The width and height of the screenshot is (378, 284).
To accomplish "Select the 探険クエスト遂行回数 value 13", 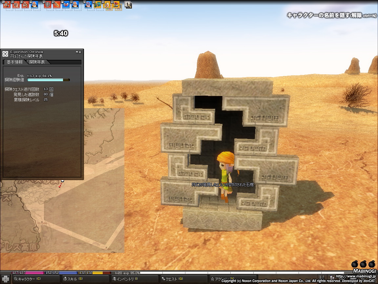I will point(46,89).
